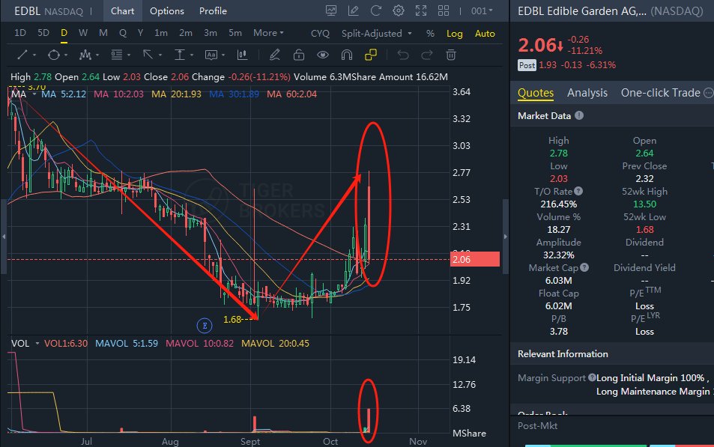Click the Market Data info icon
This screenshot has height=447, width=714.
[x=578, y=115]
